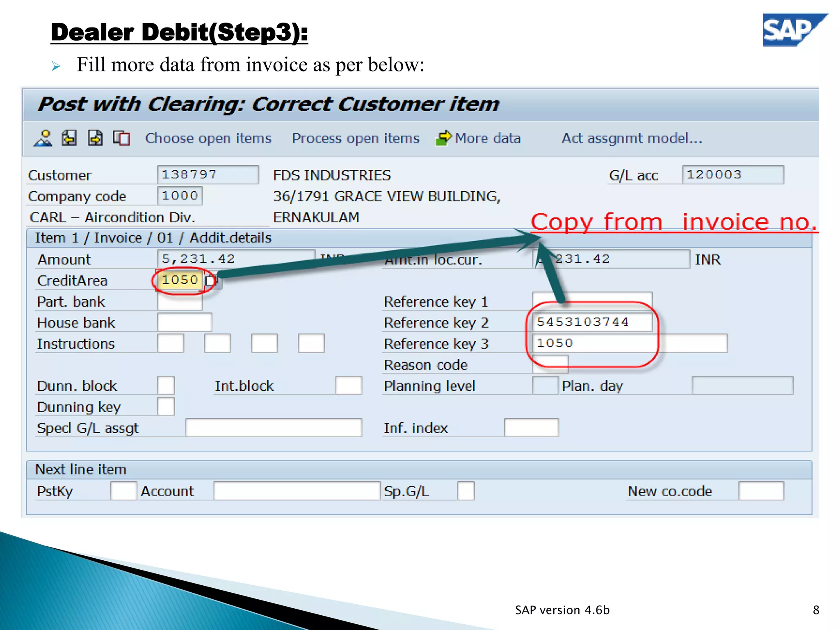Click the G/L acc field

(733, 175)
